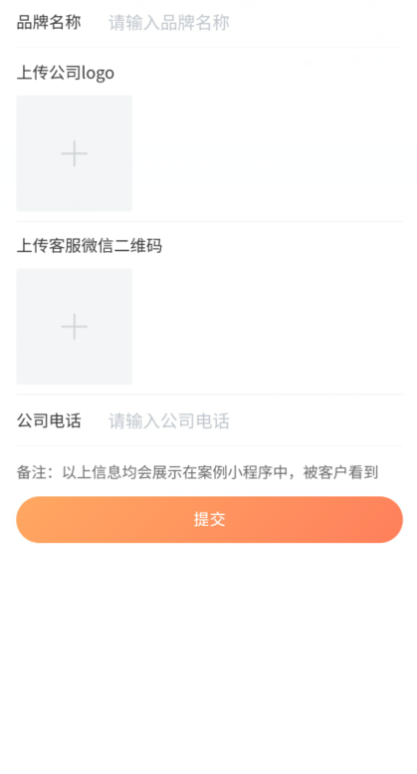The width and height of the screenshot is (417, 774).
Task: Select the 请输入公司电话 placeholder text
Action: click(x=169, y=421)
